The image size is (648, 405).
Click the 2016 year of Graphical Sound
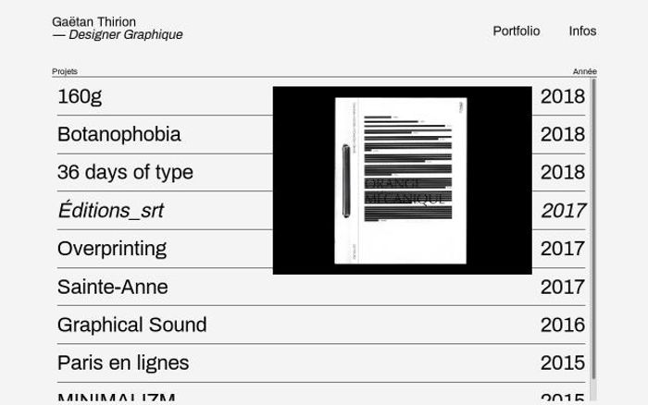pos(563,325)
